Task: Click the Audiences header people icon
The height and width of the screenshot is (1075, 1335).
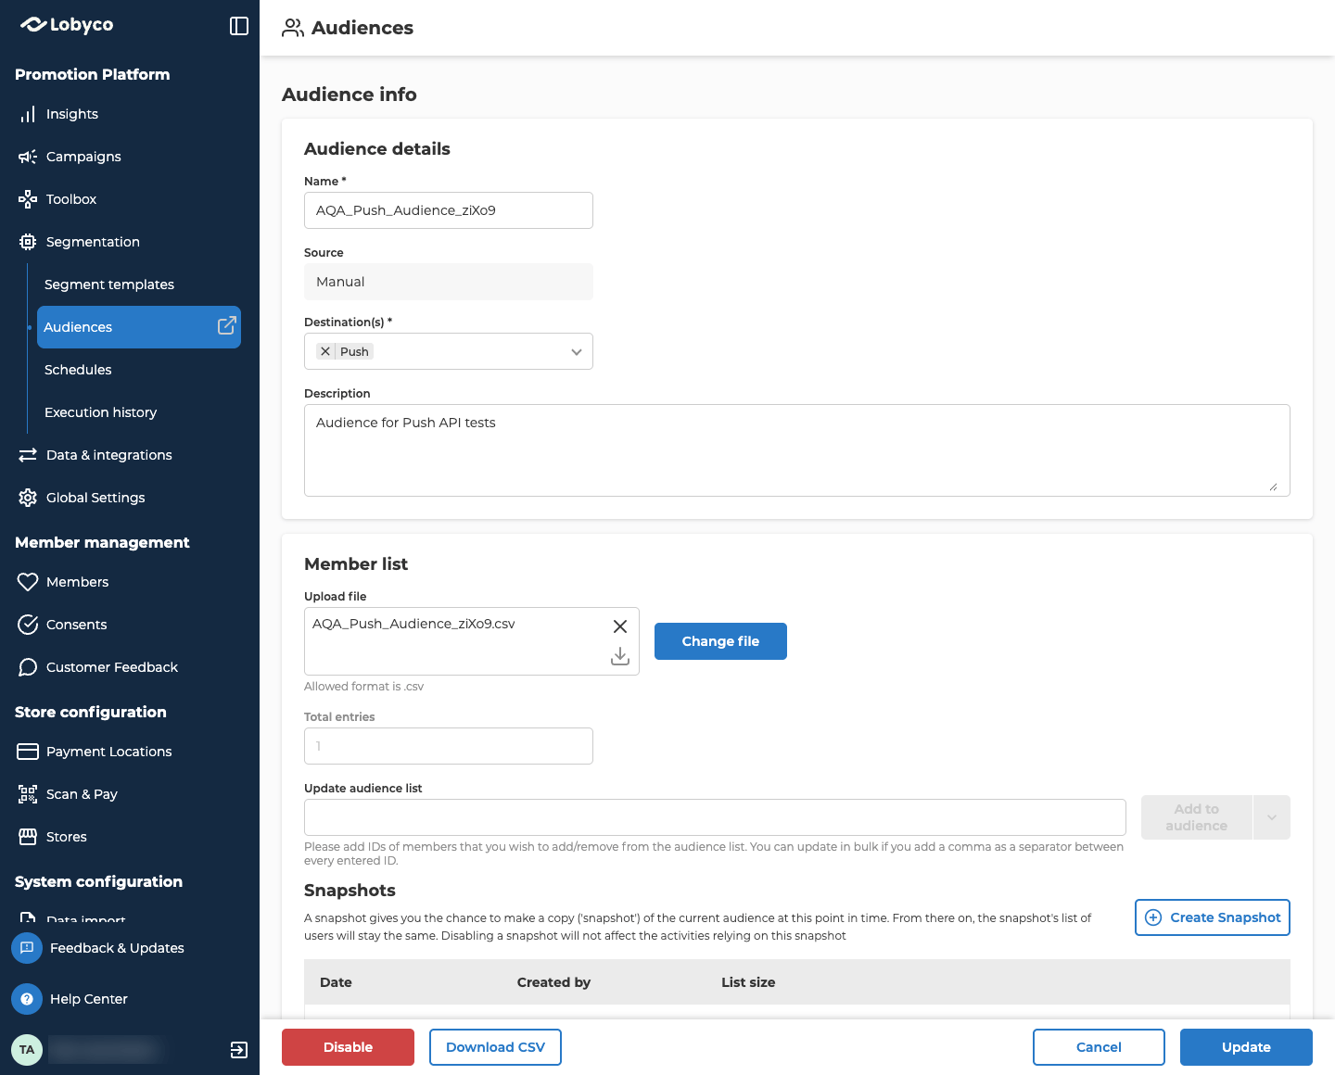Action: point(293,28)
